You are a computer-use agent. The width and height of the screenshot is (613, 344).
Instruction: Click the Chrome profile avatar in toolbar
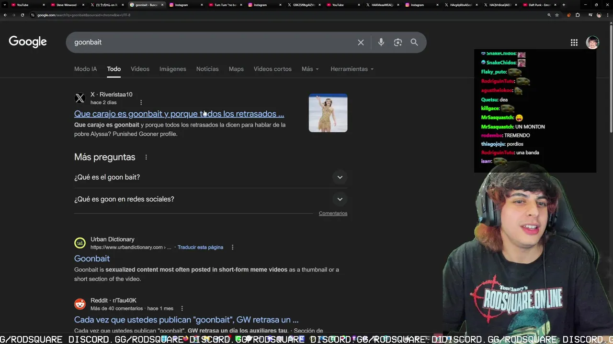pyautogui.click(x=599, y=15)
